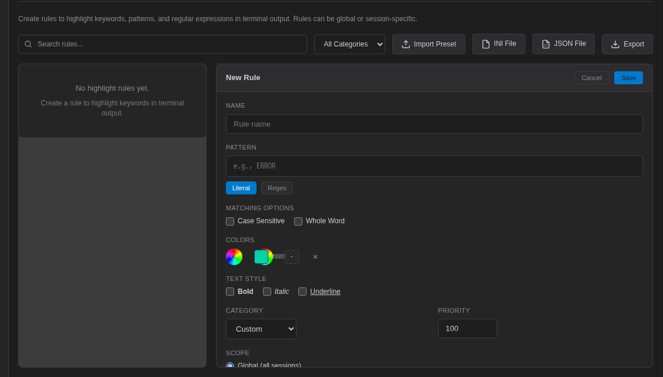Toggle the Italic text style checkbox
663x377 pixels.
pyautogui.click(x=267, y=292)
